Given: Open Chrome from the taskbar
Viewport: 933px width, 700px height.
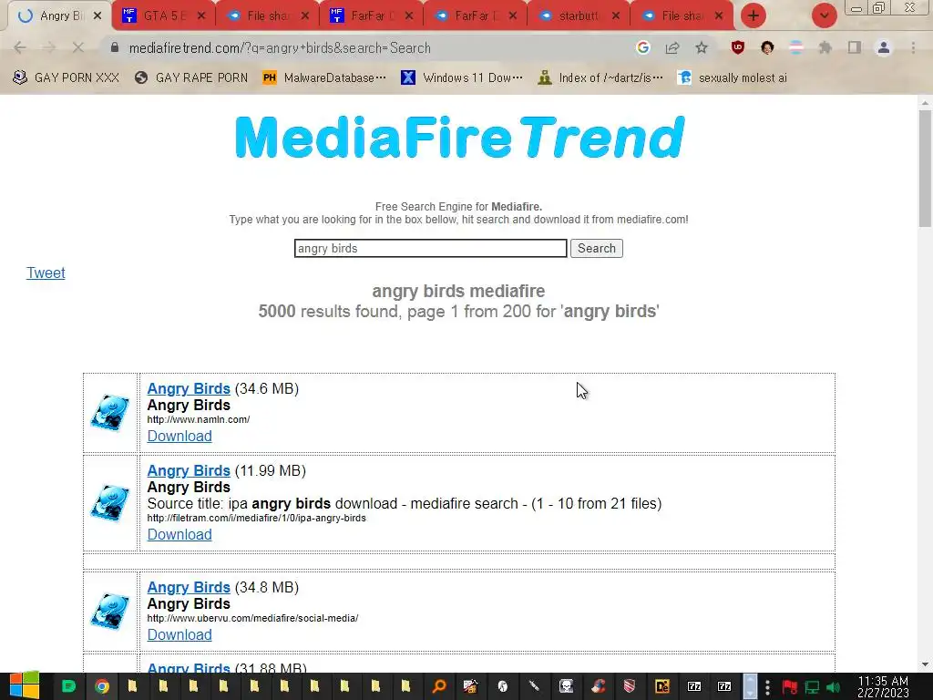Looking at the screenshot, I should click(x=102, y=686).
